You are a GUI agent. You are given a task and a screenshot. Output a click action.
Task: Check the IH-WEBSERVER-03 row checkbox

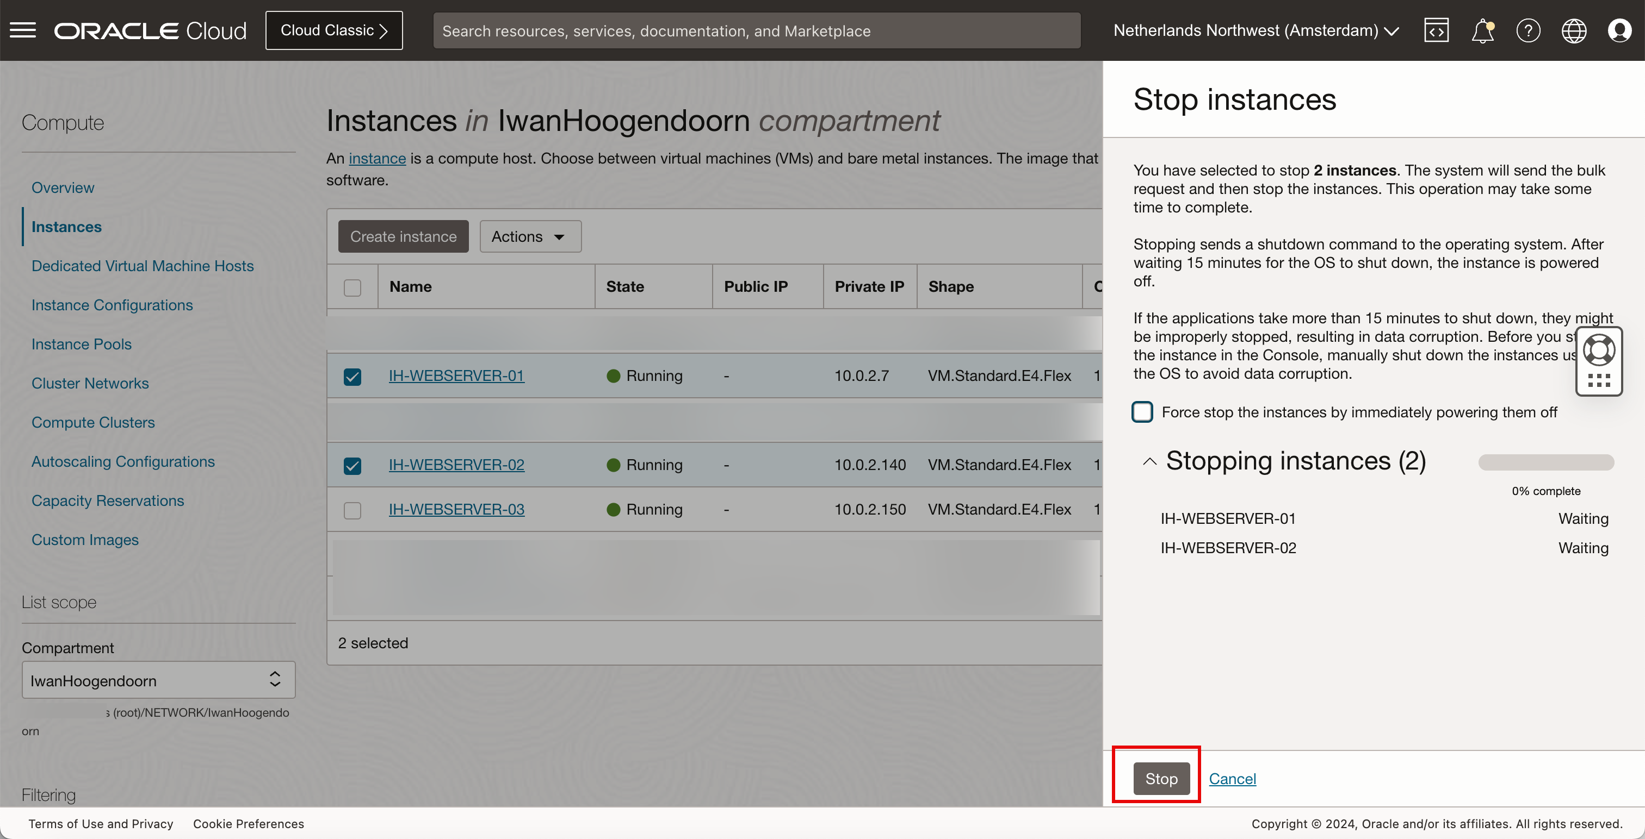point(352,510)
